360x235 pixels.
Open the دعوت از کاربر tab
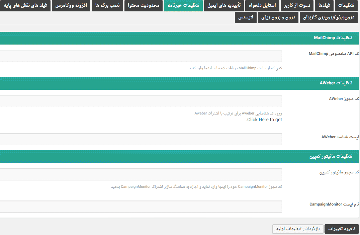tap(297, 5)
